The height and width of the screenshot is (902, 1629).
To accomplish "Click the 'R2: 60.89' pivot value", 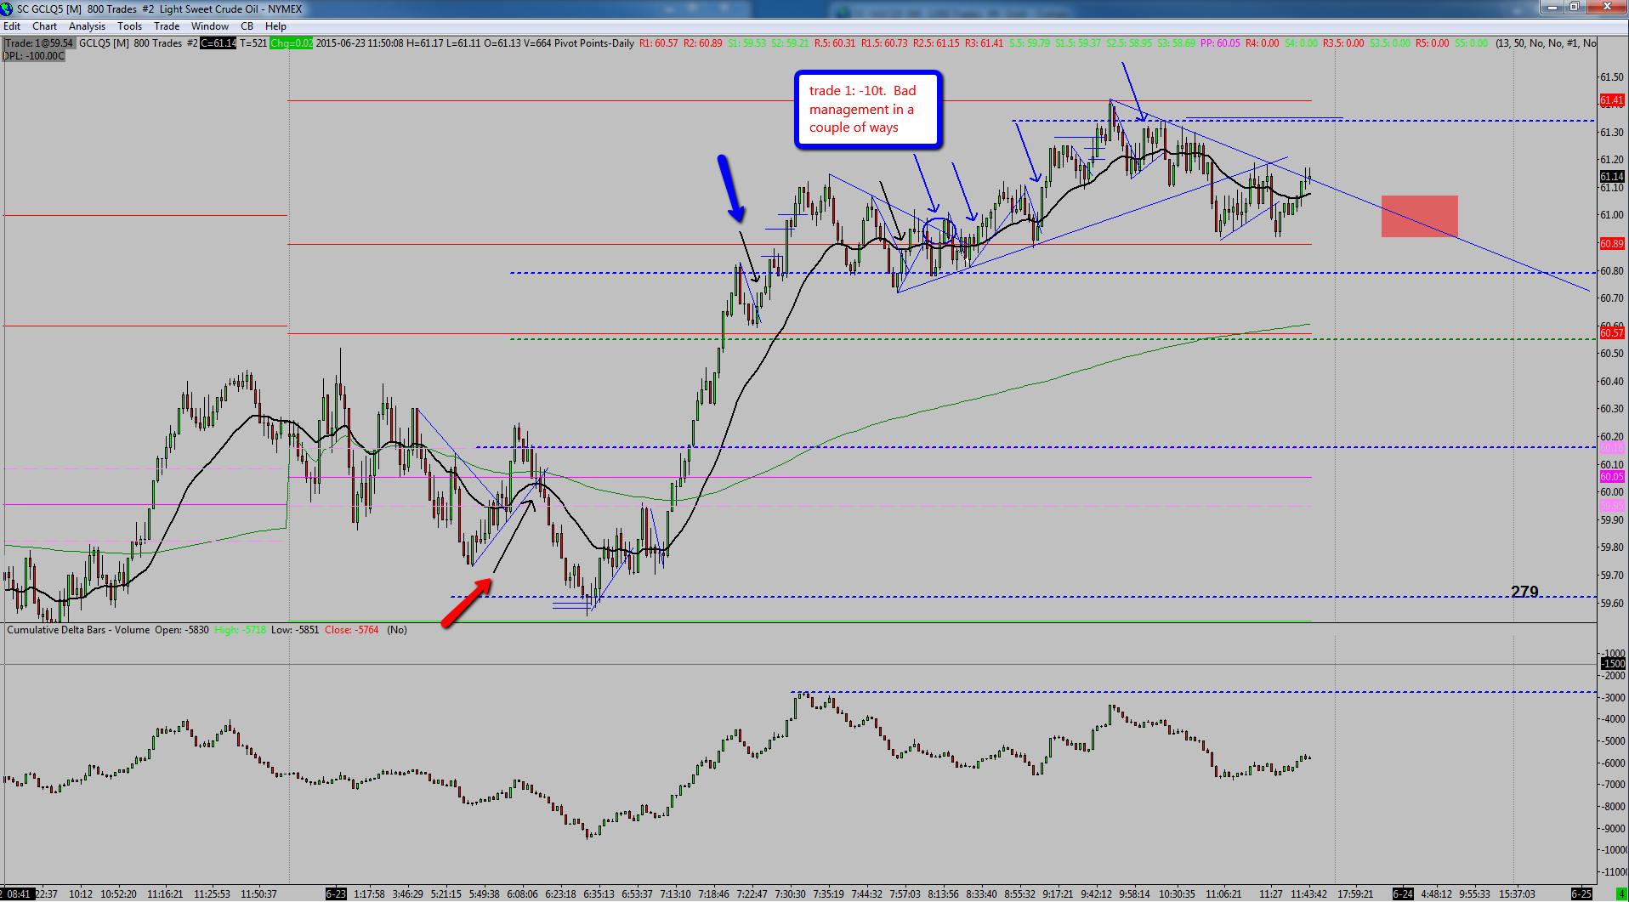I will tap(703, 43).
